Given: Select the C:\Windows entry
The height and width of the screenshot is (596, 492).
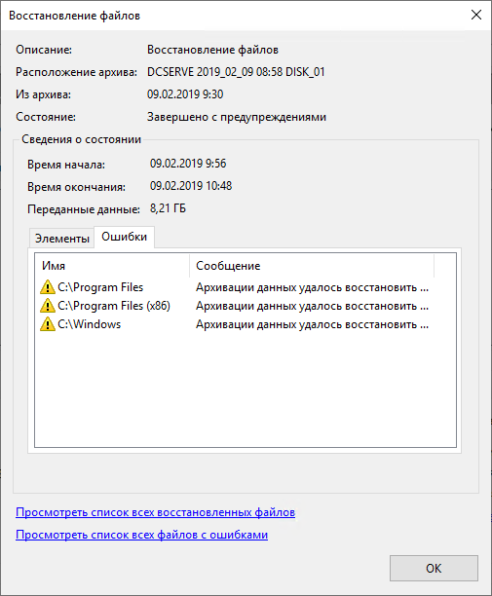Looking at the screenshot, I should tap(90, 324).
